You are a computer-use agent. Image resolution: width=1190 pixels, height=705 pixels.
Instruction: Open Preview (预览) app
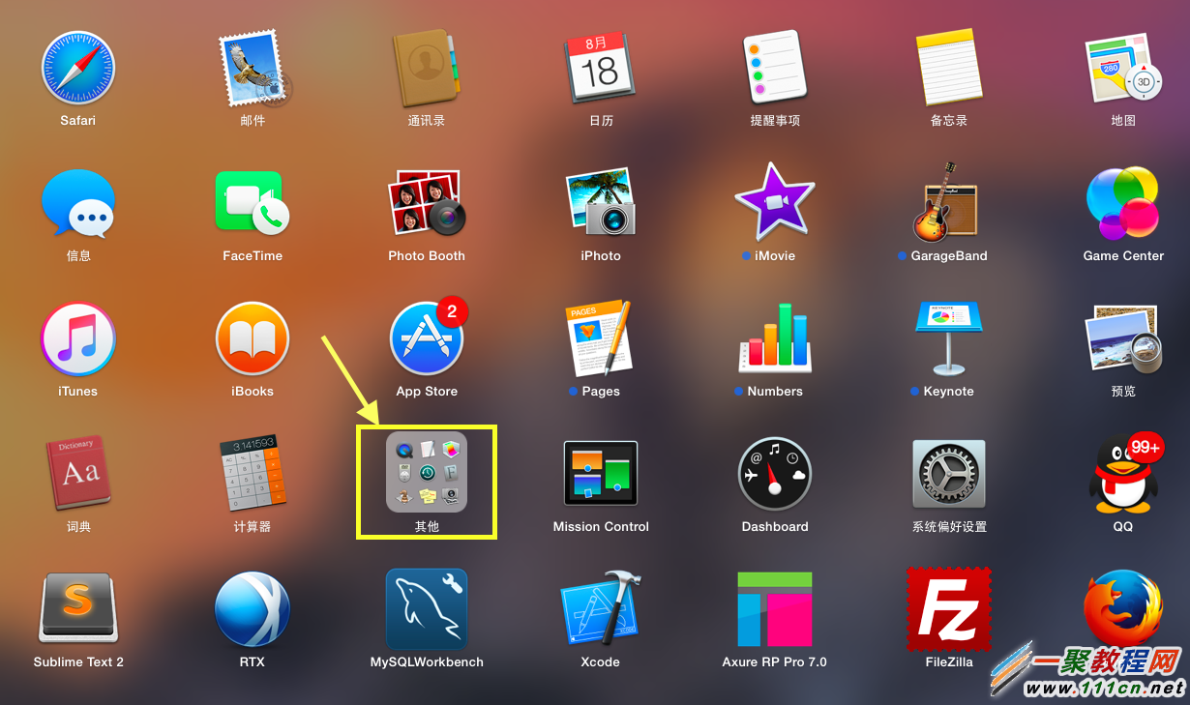[x=1123, y=338]
